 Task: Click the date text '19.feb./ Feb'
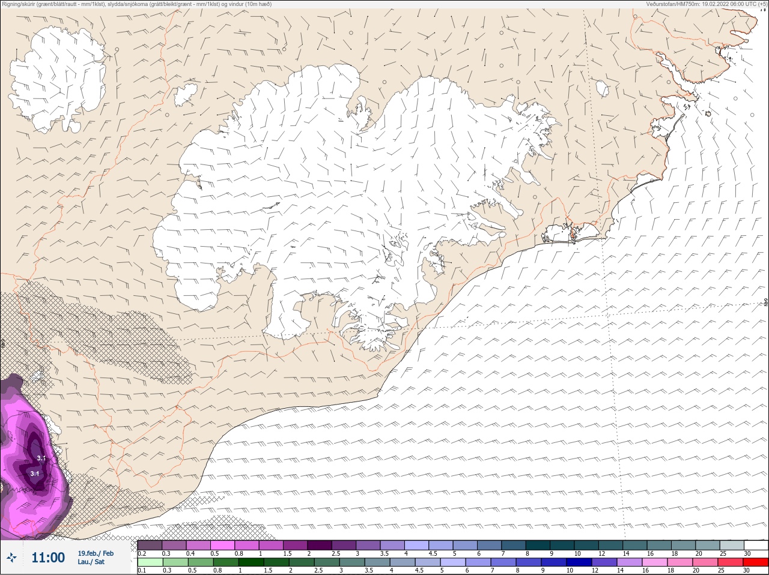(96, 553)
